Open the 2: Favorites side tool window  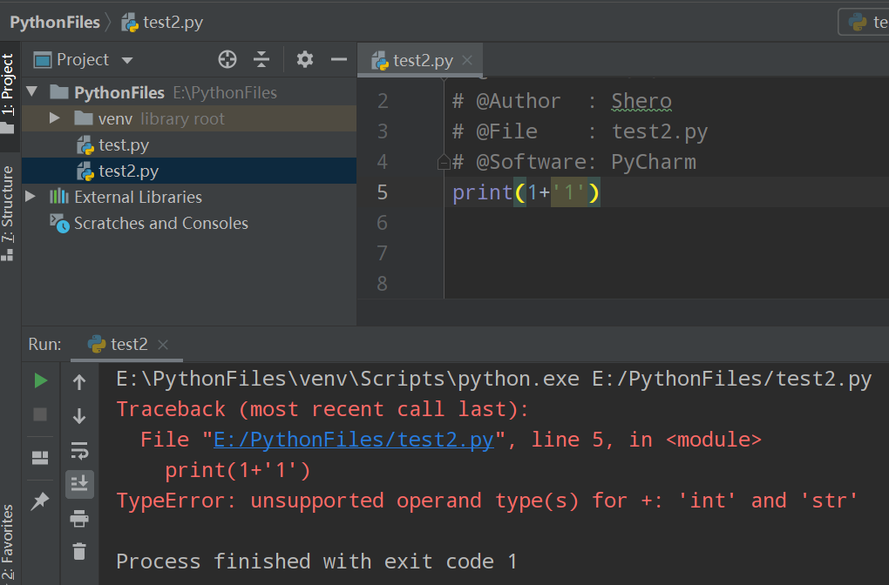(8, 544)
